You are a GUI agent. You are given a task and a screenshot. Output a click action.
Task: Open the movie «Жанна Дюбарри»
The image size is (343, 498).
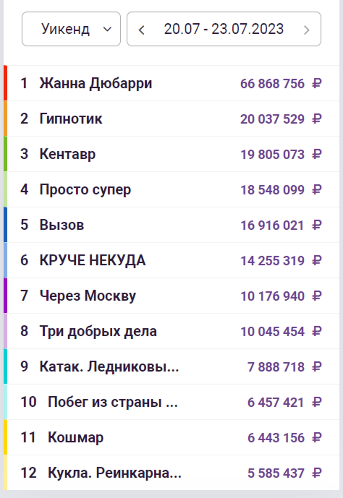point(96,83)
